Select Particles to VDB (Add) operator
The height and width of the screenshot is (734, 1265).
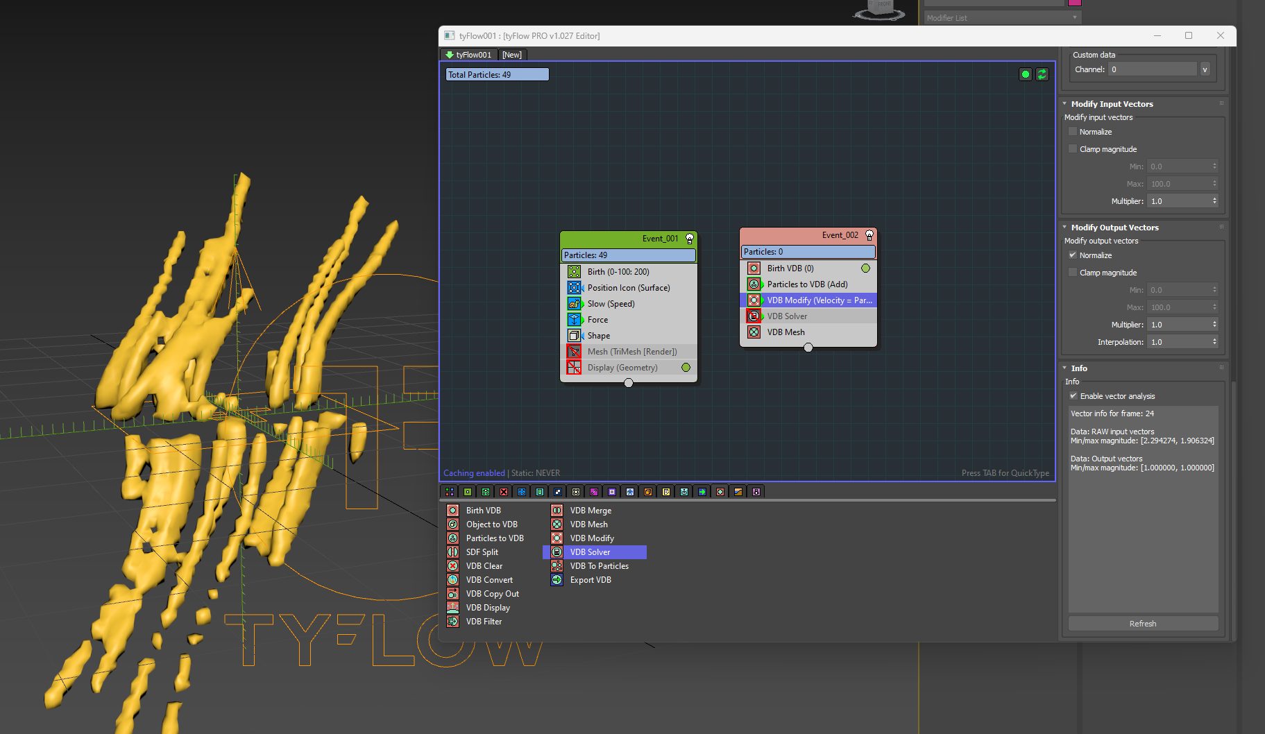[x=808, y=284]
